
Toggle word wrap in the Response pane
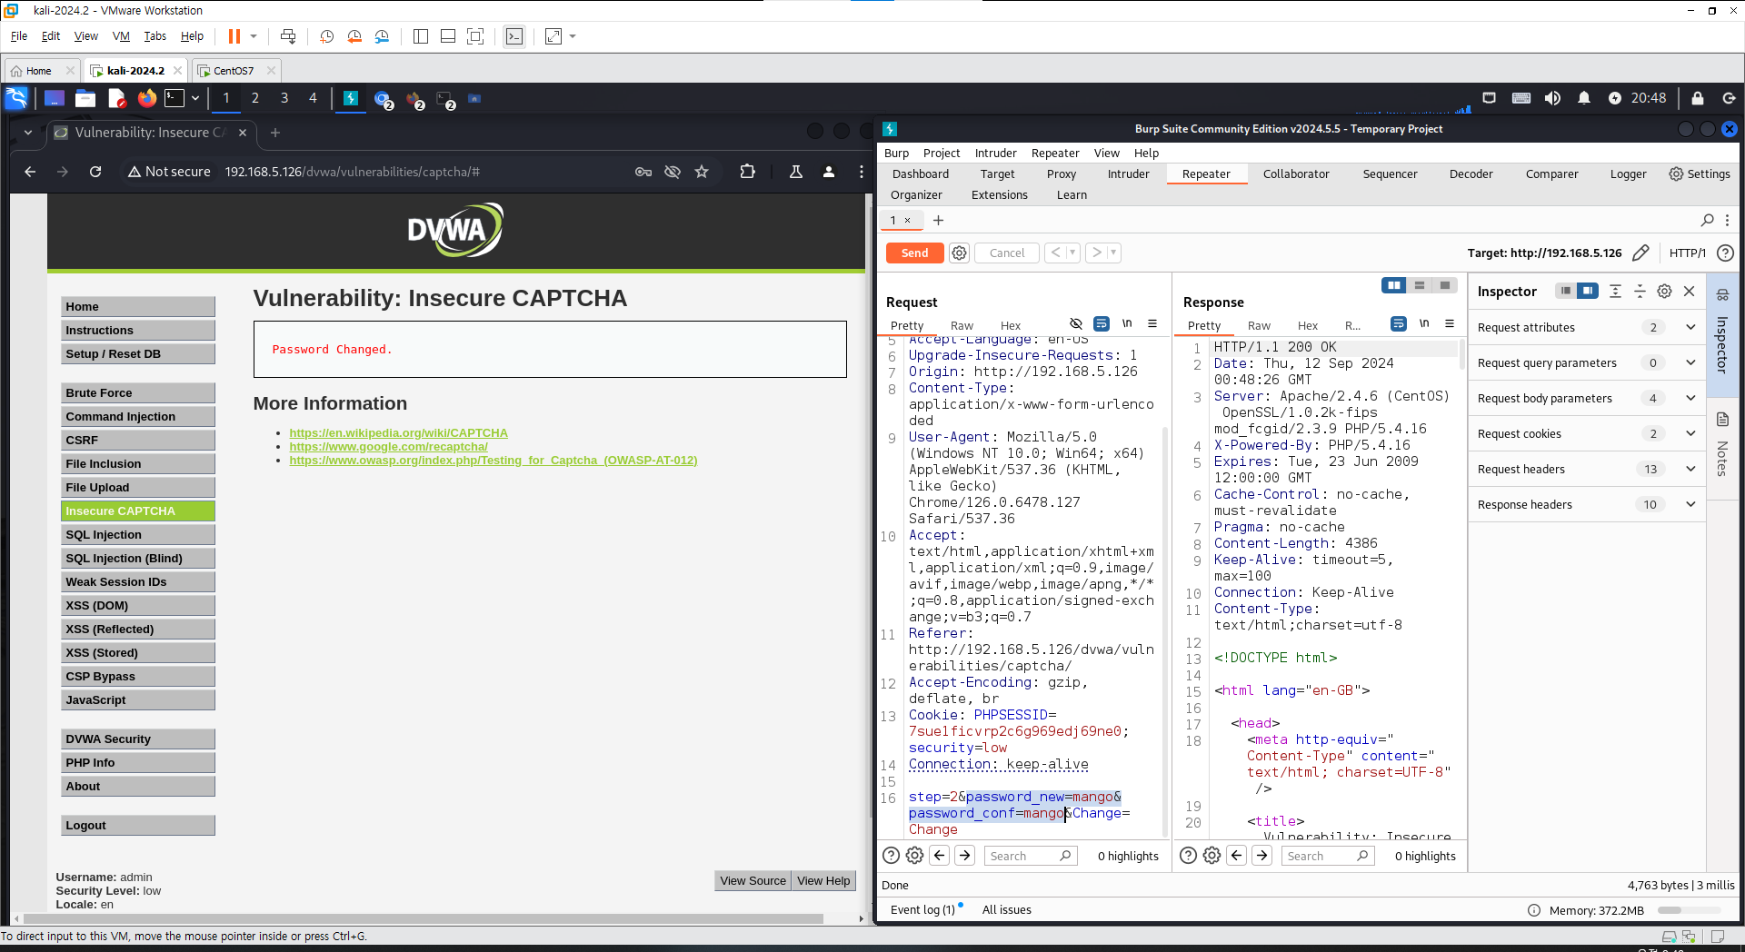1399,323
